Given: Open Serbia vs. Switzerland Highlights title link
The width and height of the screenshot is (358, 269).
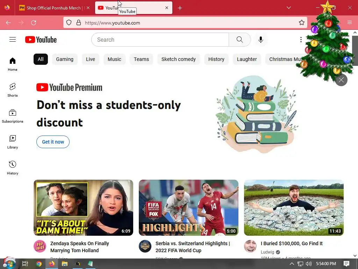Looking at the screenshot, I should (193, 247).
